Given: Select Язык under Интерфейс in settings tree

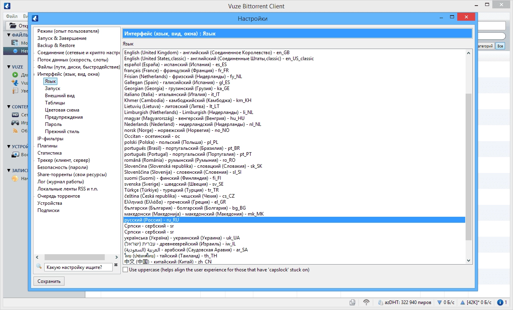Looking at the screenshot, I should [x=51, y=81].
